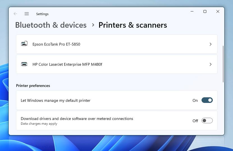Click the Printers & scanners heading

(x=133, y=25)
